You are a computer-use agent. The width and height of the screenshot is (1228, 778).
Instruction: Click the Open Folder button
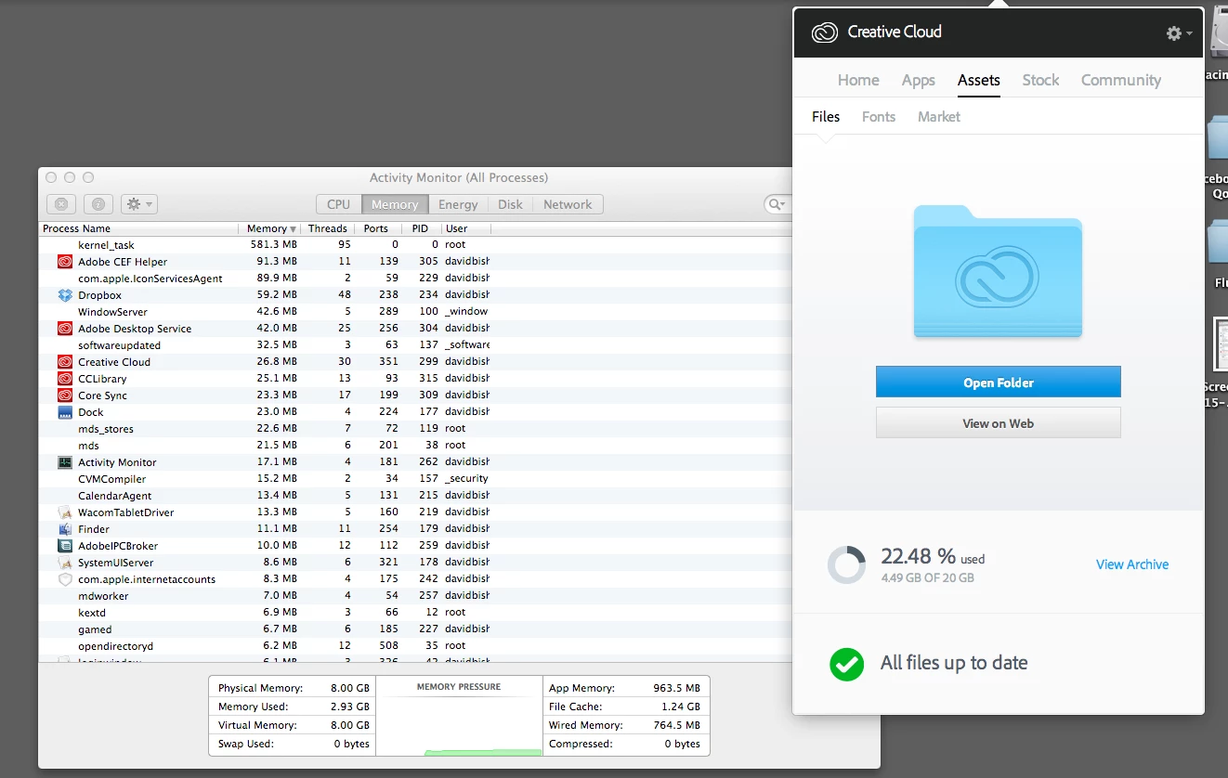point(998,383)
